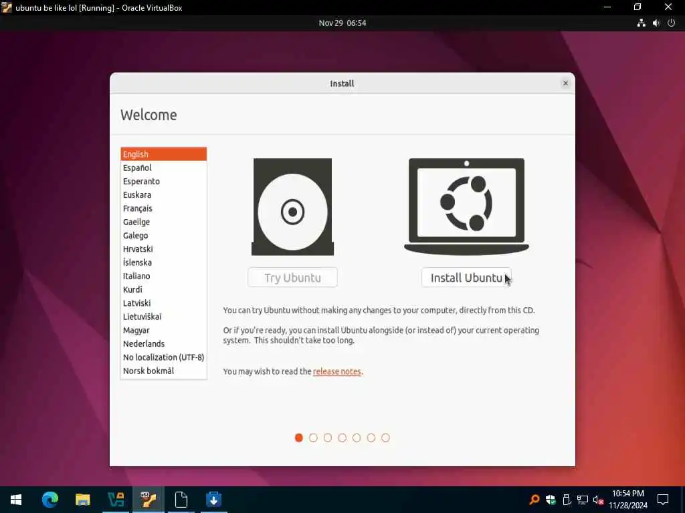Select Italiano language
Viewport: 685px width, 513px height.
(x=164, y=276)
